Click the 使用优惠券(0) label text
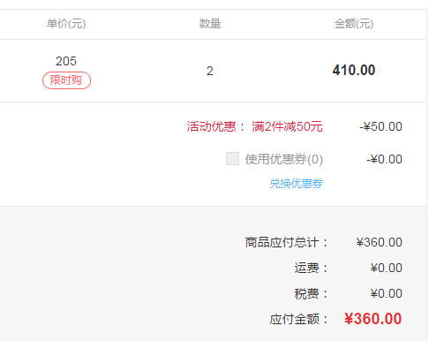Image resolution: width=429 pixels, height=341 pixels. point(284,159)
